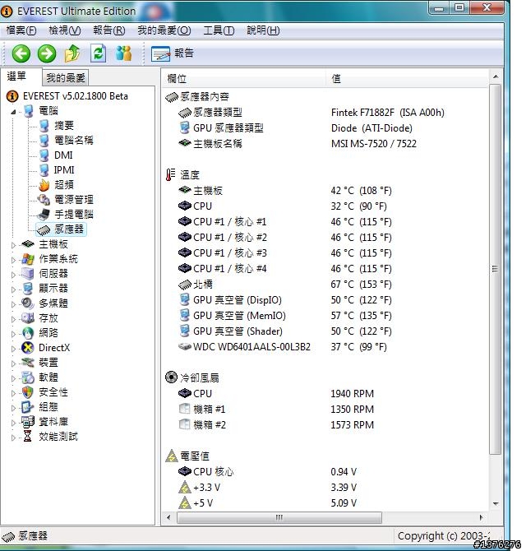
Task: Click the vertical scrollbar up arrow
Action: tap(496, 76)
